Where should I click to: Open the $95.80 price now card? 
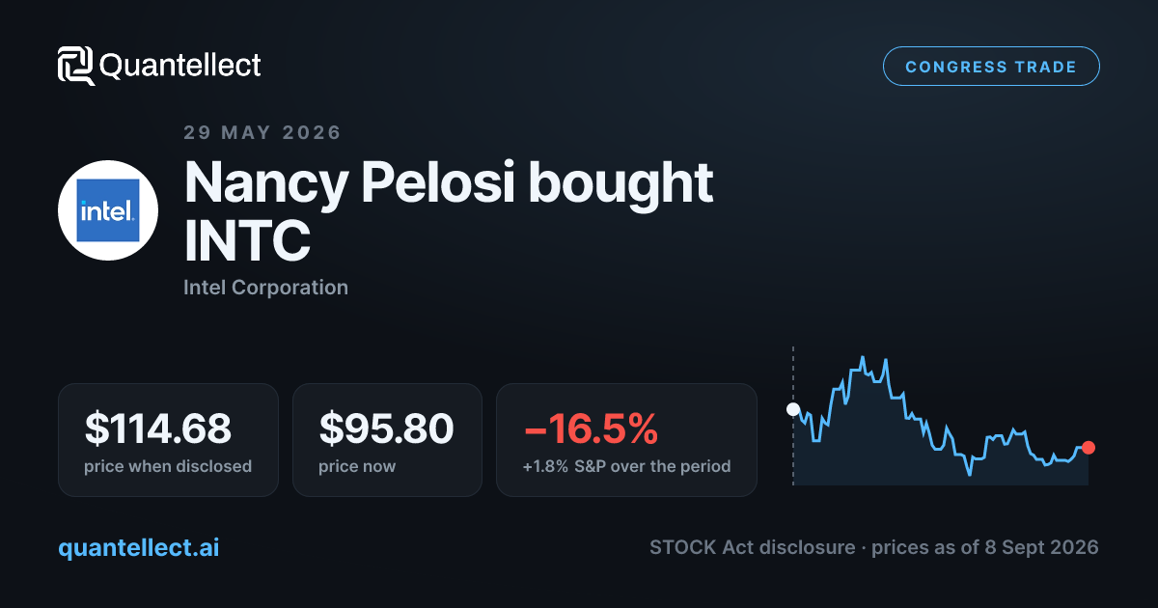(387, 440)
